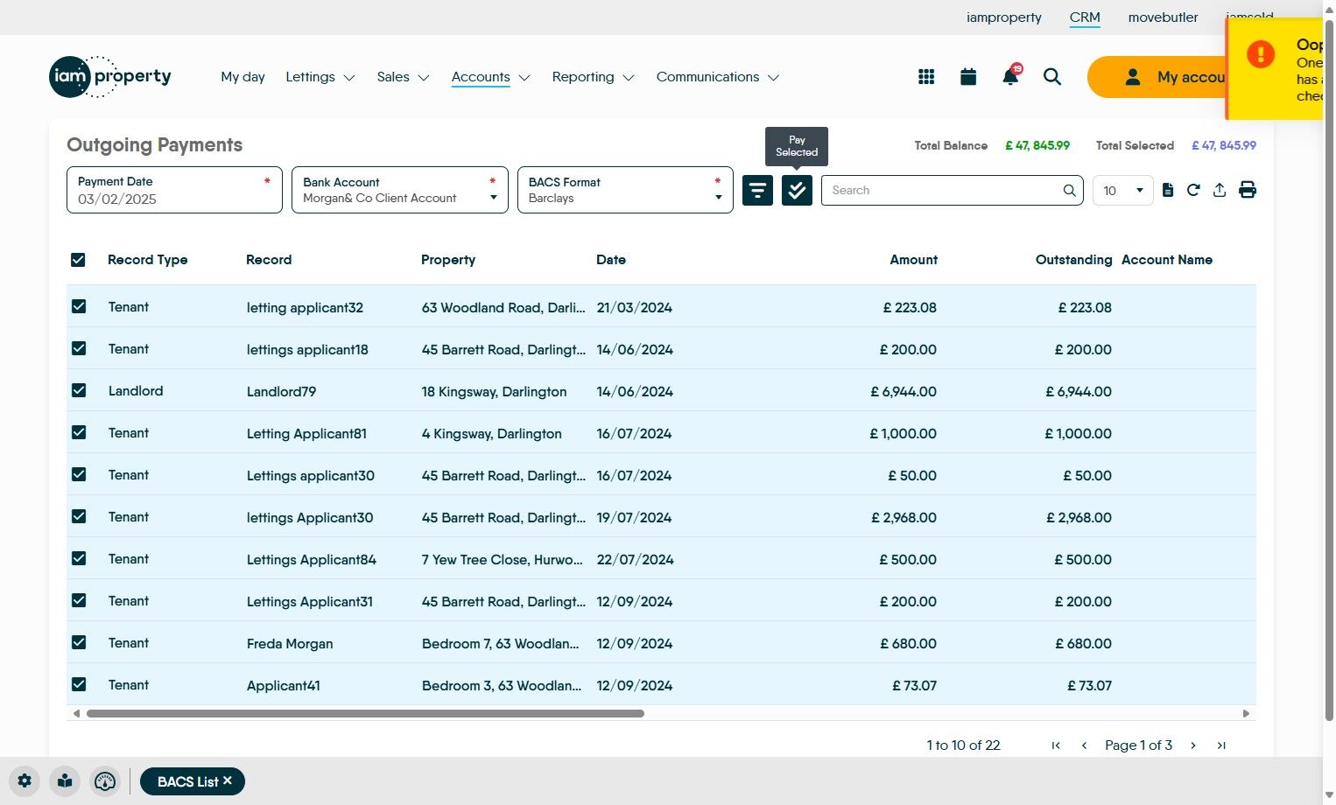
Task: Open the apps grid icon
Action: click(926, 77)
